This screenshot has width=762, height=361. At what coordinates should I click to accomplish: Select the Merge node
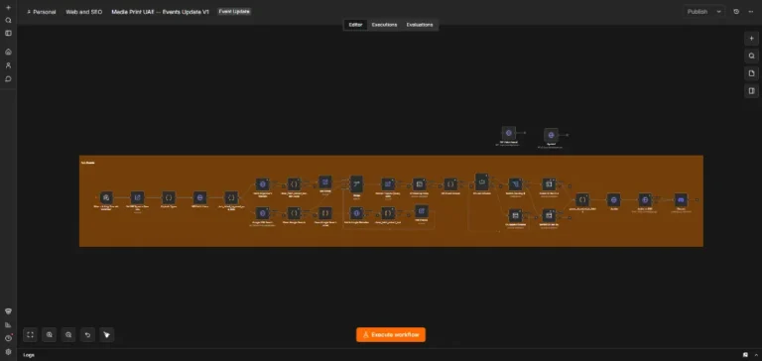tap(356, 184)
